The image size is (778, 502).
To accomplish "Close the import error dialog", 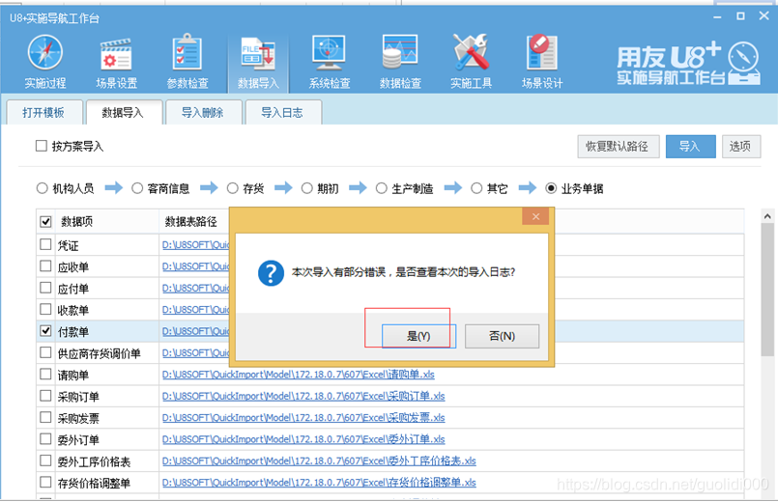I will coord(535,216).
